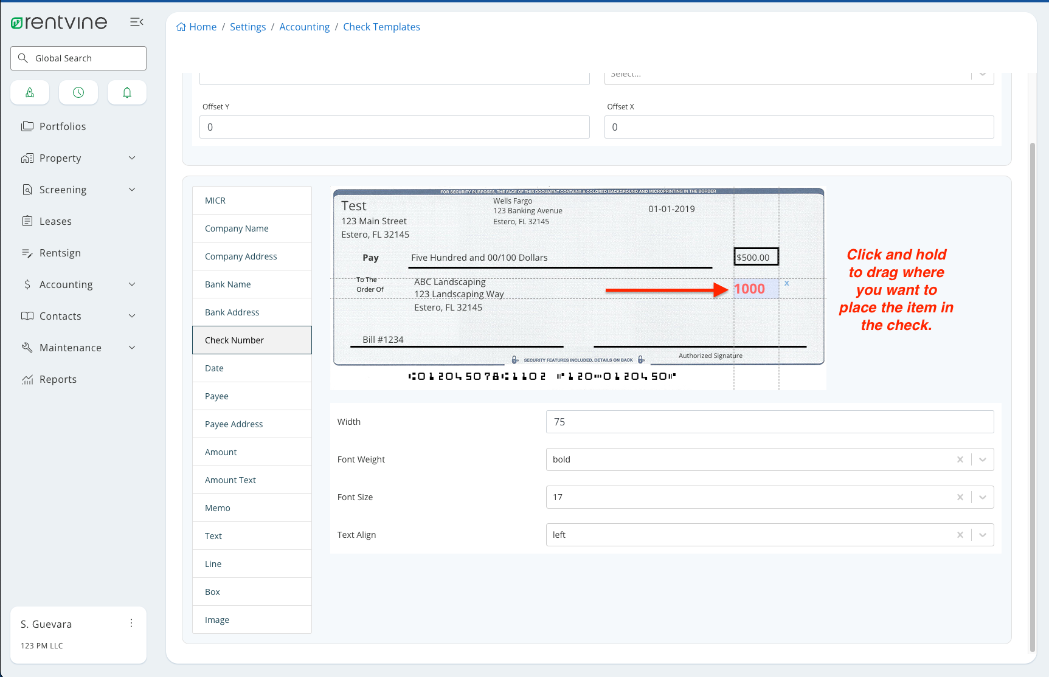The height and width of the screenshot is (677, 1049).
Task: Clear the Text Align selection with the x icon
Action: coord(960,535)
